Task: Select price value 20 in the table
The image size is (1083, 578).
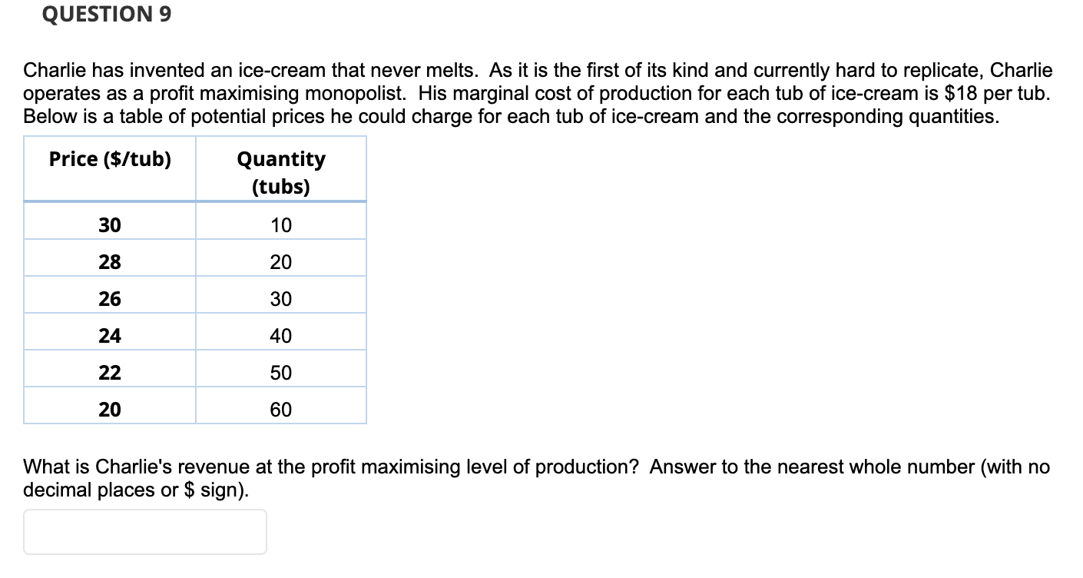Action: pyautogui.click(x=110, y=409)
